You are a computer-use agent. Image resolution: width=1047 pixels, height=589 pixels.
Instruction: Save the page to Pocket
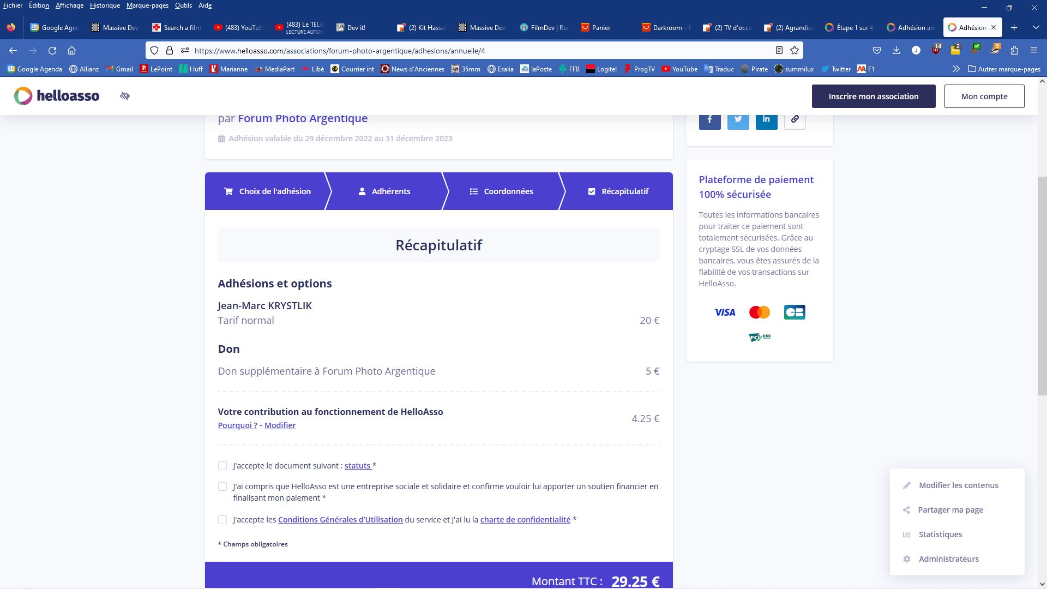877,50
